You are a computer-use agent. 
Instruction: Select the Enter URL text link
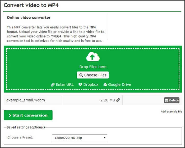pyautogui.click(x=64, y=85)
